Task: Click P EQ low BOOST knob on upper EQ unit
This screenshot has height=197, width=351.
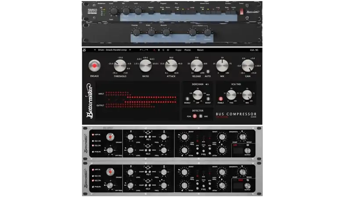Action: coord(184,137)
